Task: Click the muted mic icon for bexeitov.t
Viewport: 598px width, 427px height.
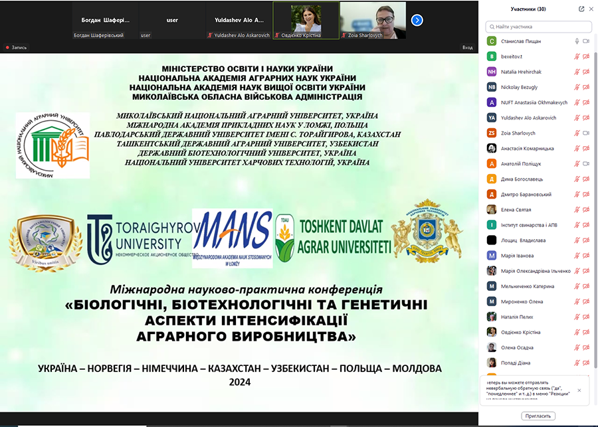Action: tap(577, 56)
